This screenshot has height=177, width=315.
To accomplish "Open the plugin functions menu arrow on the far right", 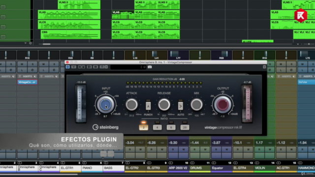I will click(264, 67).
